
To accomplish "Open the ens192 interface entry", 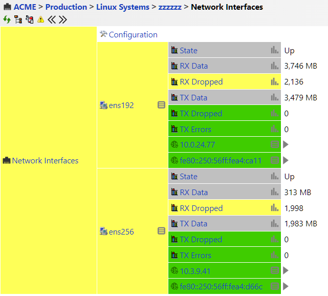I will click(x=121, y=105).
